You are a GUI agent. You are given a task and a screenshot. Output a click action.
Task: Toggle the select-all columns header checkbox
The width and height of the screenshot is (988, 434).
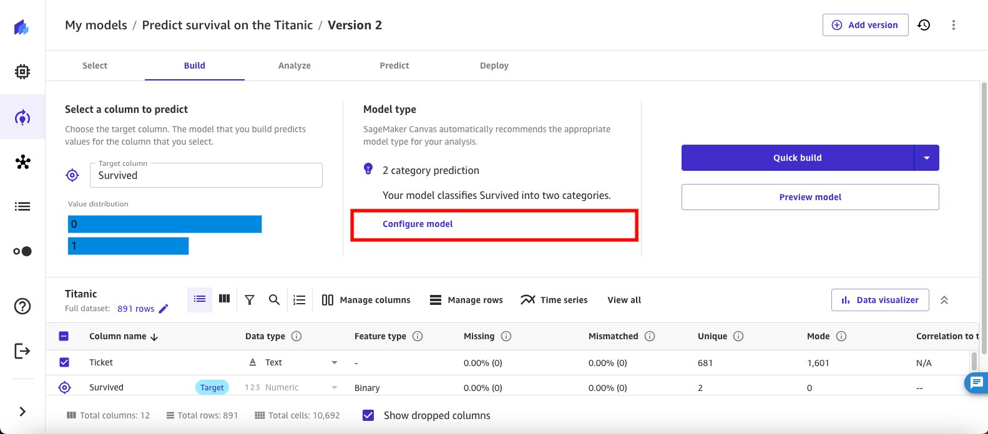click(x=64, y=336)
